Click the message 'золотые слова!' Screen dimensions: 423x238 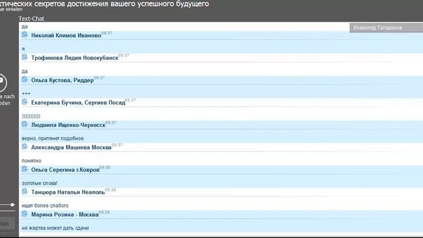[x=40, y=183]
